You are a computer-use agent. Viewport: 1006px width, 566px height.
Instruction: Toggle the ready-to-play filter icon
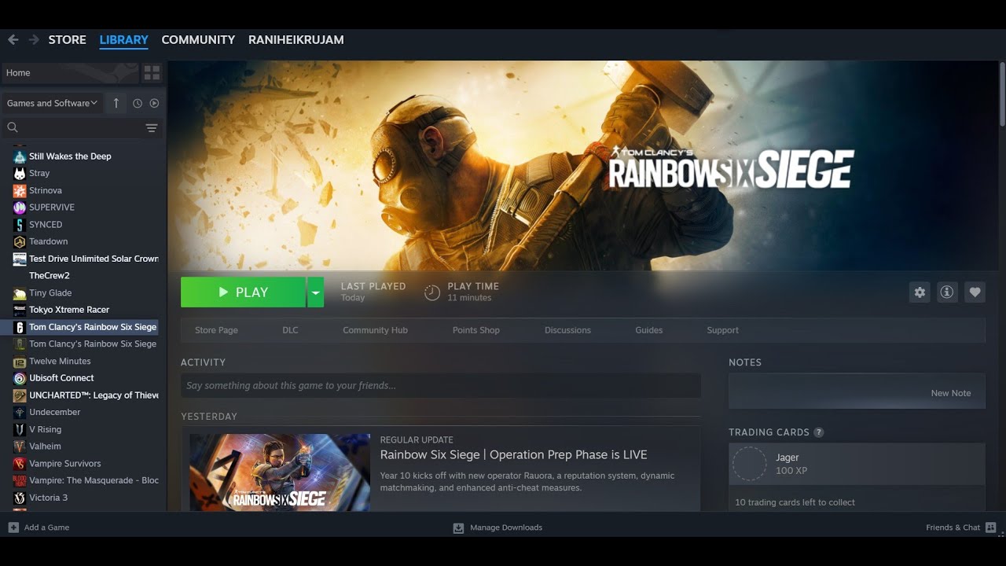[x=154, y=103]
